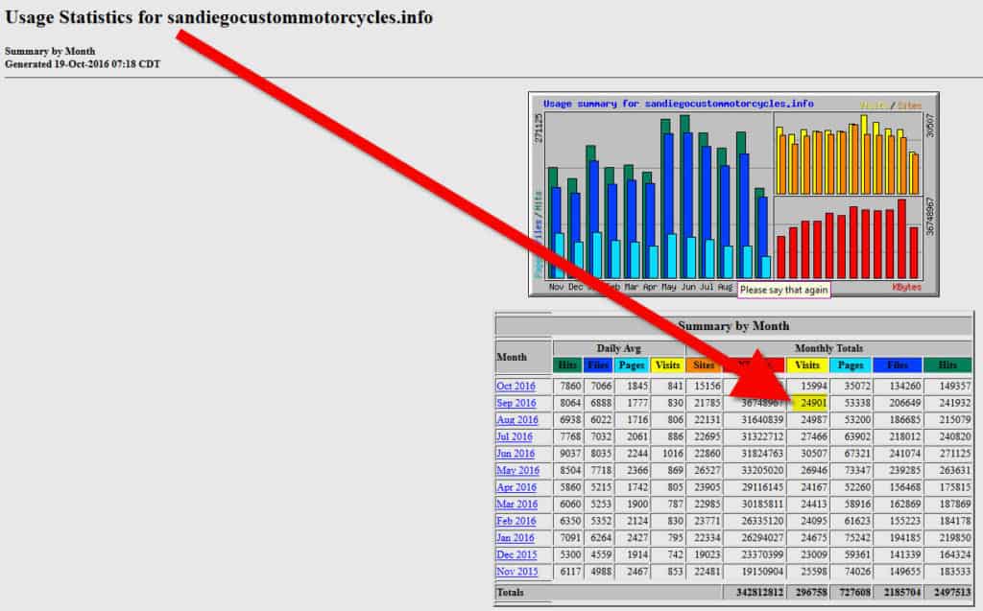Screen dimensions: 983x611
Task: Click the "Please say that again" tooltip
Action: click(x=783, y=290)
